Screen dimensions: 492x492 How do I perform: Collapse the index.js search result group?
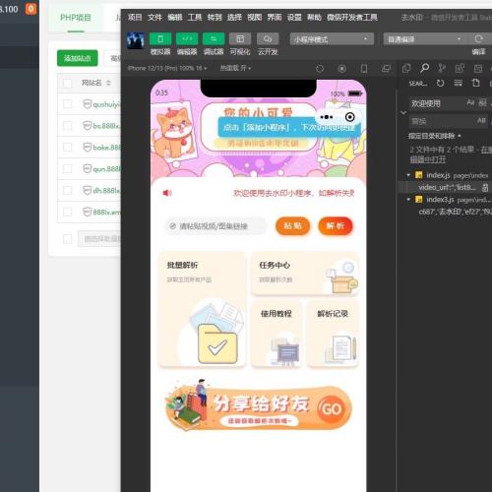408,175
